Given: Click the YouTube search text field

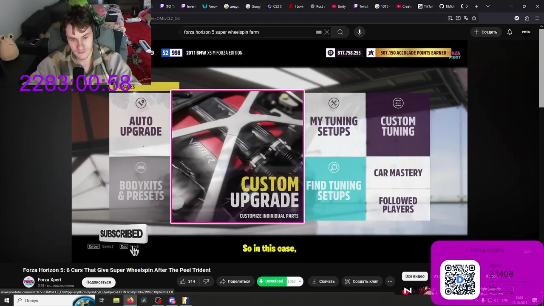Looking at the screenshot, I should pos(249,32).
